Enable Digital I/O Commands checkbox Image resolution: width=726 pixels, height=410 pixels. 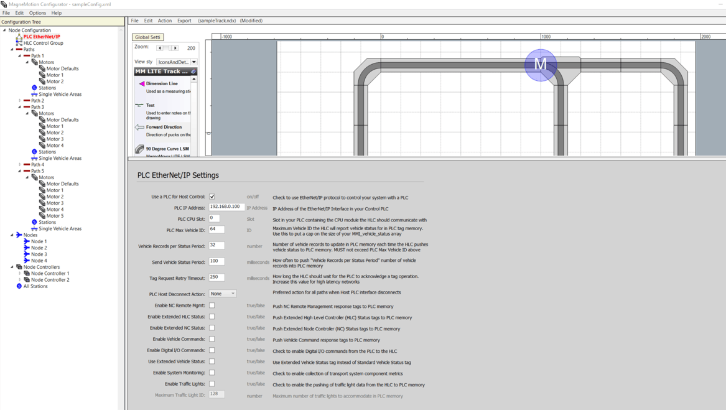(x=212, y=350)
